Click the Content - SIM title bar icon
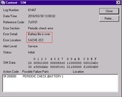 [3, 3]
